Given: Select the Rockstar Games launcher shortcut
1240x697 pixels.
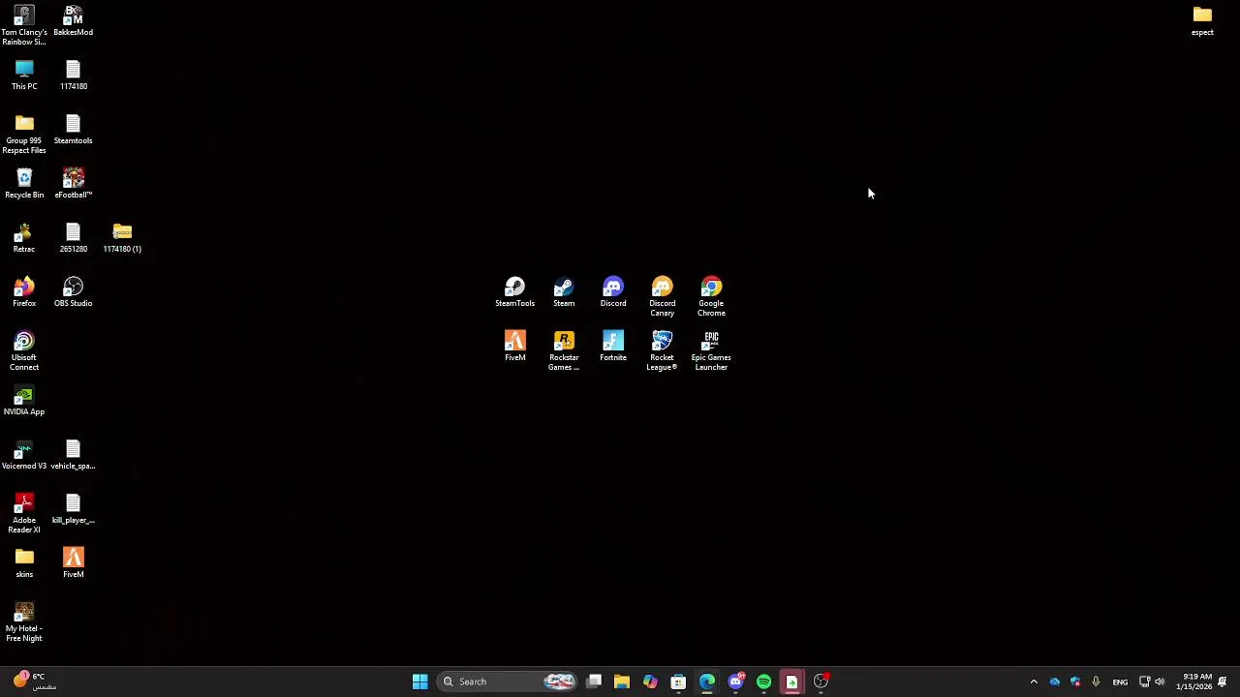Looking at the screenshot, I should (564, 350).
